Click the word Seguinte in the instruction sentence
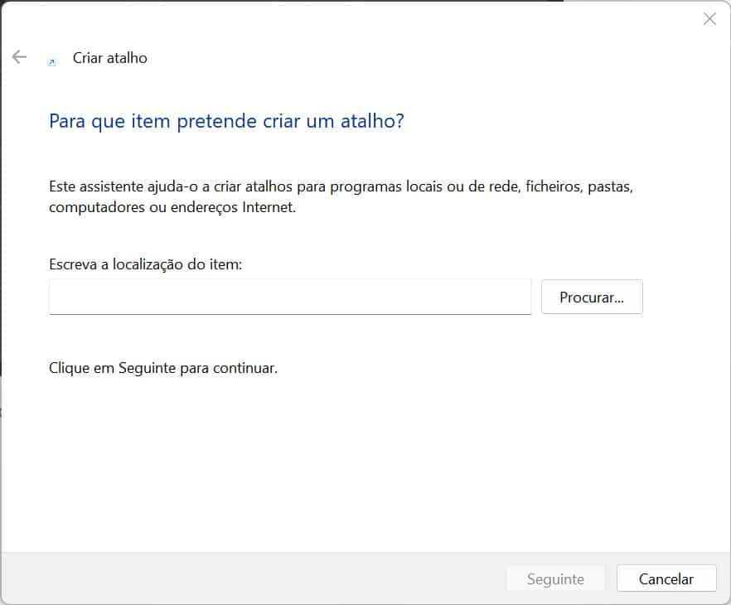The height and width of the screenshot is (605, 731). coord(147,367)
